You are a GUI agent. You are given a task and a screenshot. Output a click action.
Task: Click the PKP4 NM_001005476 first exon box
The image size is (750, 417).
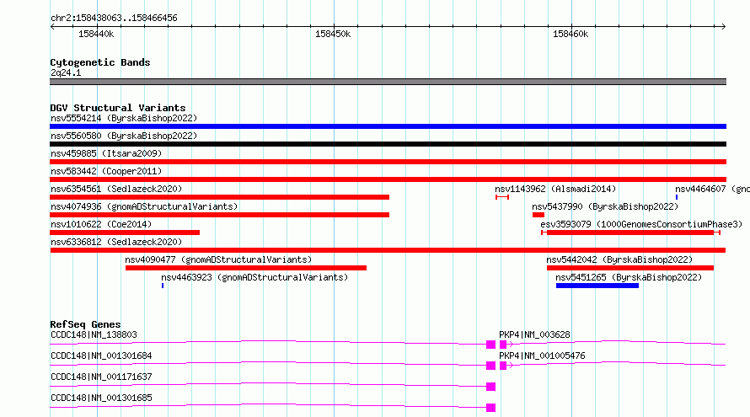[503, 366]
